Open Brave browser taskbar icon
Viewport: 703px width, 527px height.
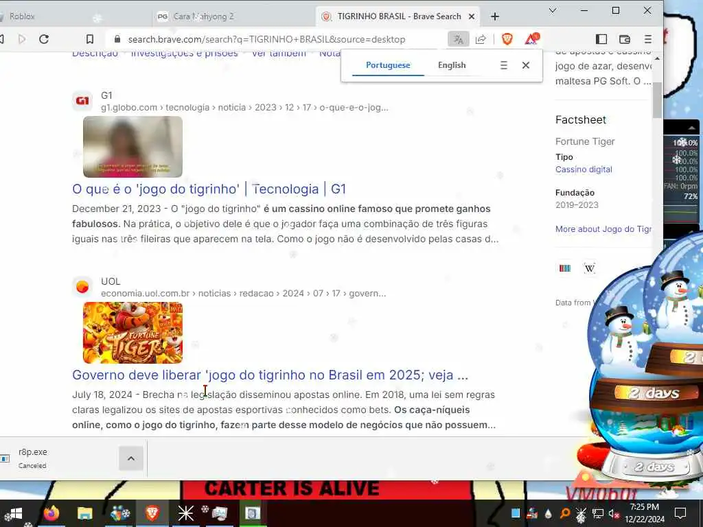[x=152, y=513]
